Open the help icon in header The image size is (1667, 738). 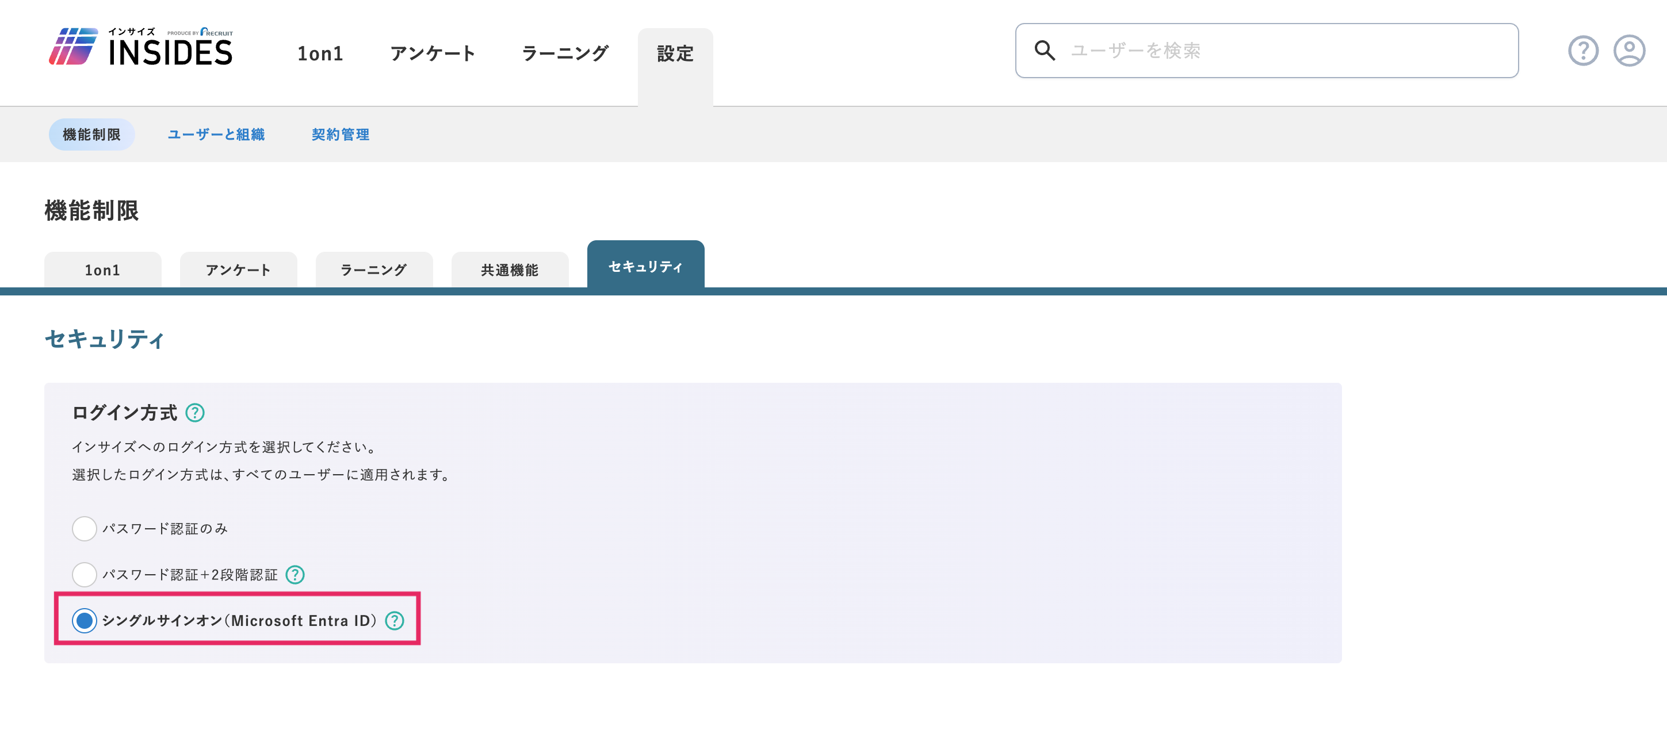click(1583, 51)
